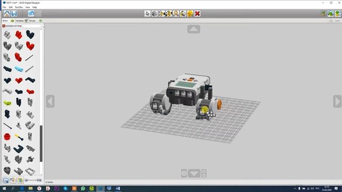Pick the Paint bucket tool icon
The width and height of the screenshot is (342, 192).
click(183, 13)
